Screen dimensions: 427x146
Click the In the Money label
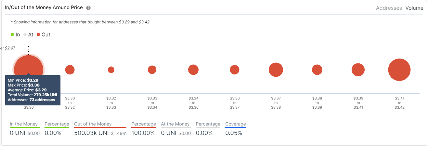(x=24, y=124)
